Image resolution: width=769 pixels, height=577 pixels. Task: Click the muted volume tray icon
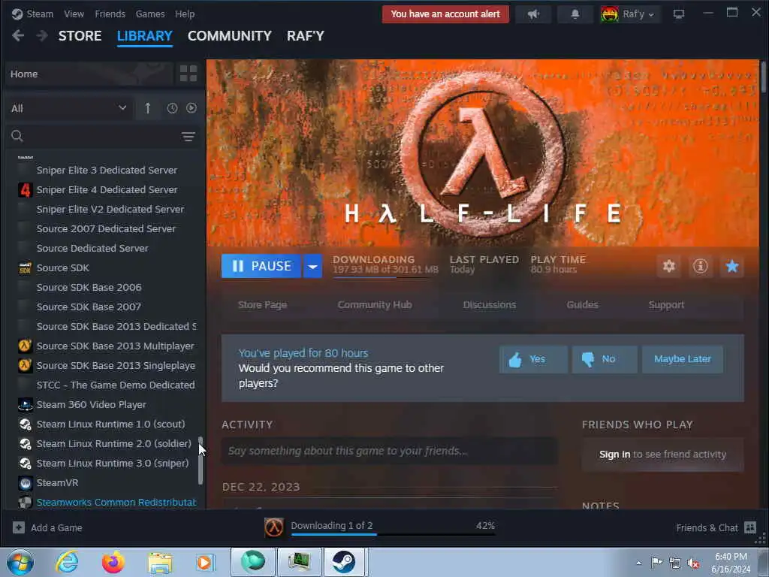point(693,563)
